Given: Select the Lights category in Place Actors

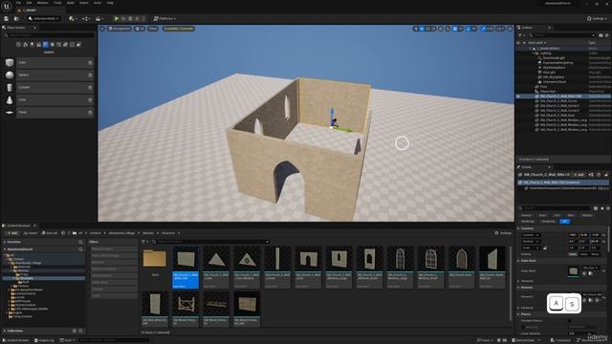Looking at the screenshot, I should [32, 45].
